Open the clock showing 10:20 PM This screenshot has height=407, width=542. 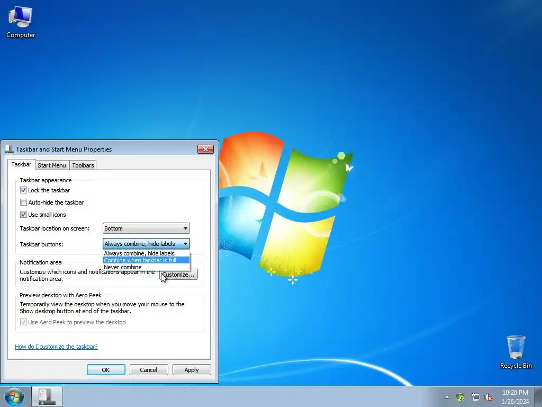pyautogui.click(x=515, y=396)
